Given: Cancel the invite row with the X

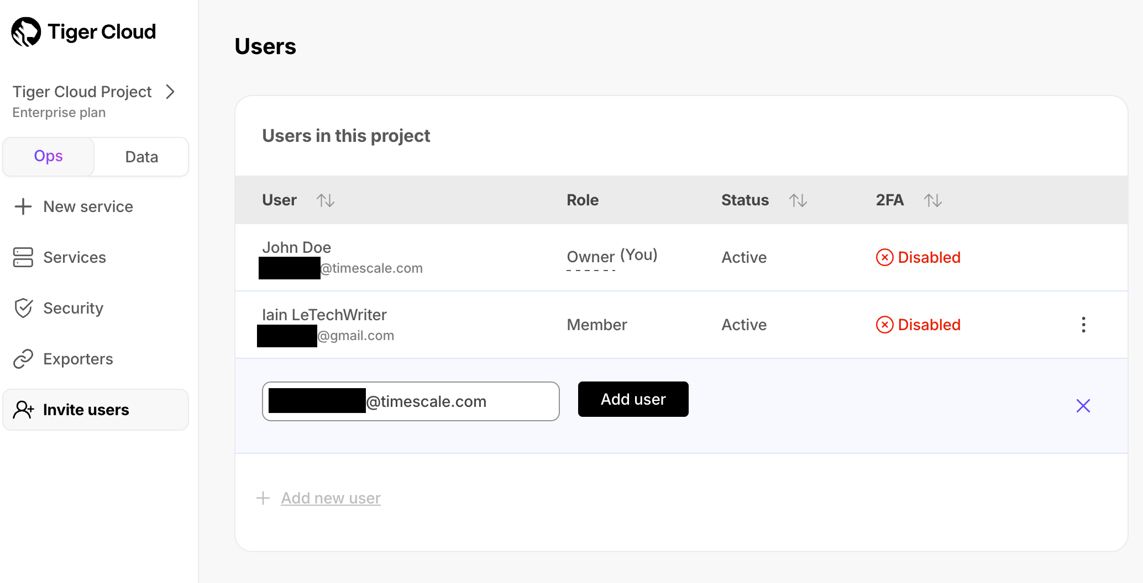Looking at the screenshot, I should [x=1083, y=406].
